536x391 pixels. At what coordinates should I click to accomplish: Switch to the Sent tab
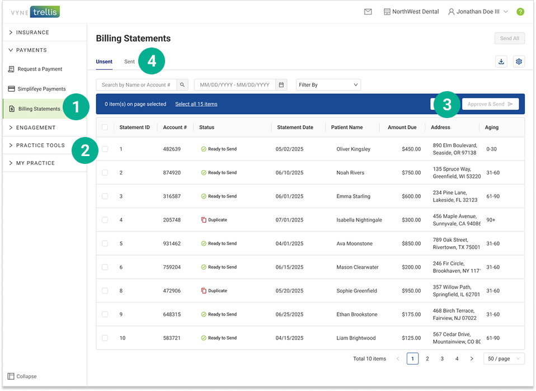tap(129, 62)
